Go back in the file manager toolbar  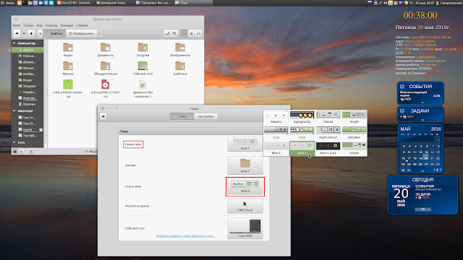(x=17, y=34)
